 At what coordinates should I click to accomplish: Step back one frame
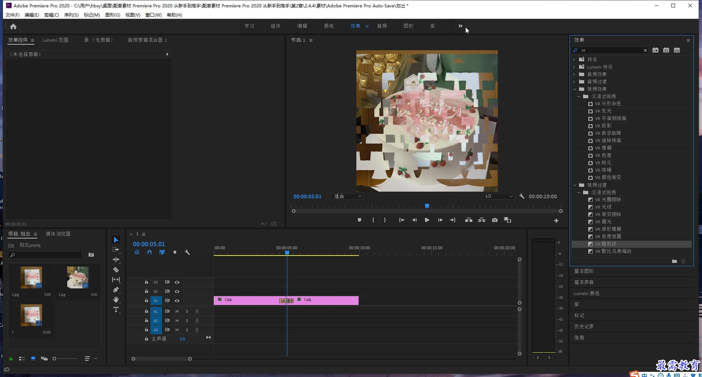(x=414, y=220)
